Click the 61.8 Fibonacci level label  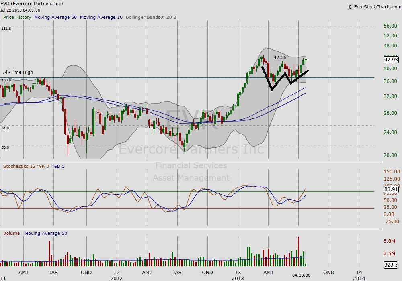coord(5,128)
